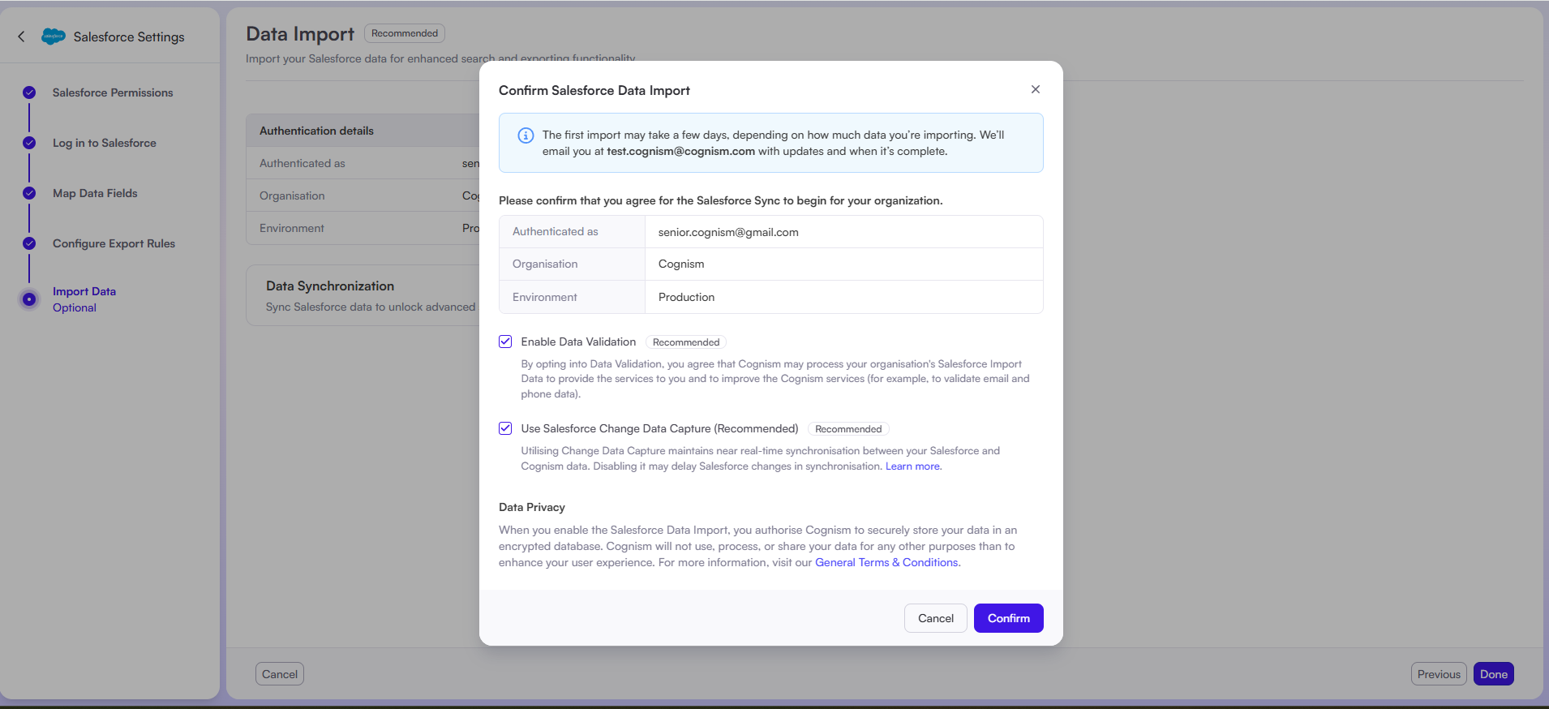Uncheck the Enable Data Validation checkbox

coord(505,342)
